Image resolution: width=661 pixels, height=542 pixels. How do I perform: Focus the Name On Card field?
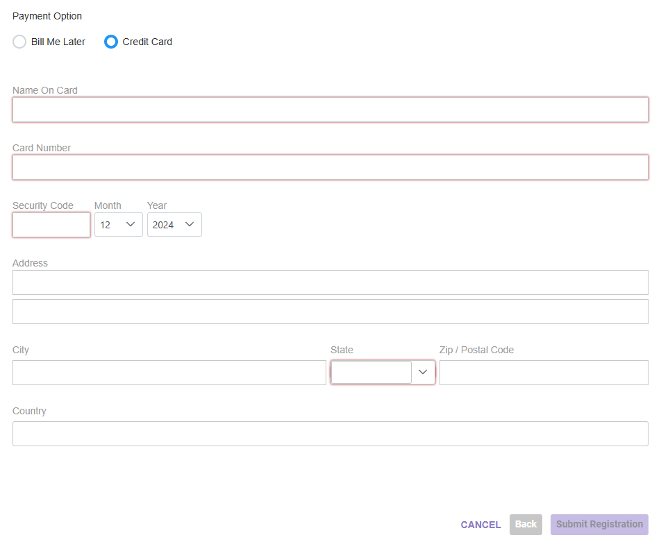tap(330, 110)
